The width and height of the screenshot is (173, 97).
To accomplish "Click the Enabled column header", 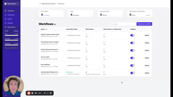I will point(133,29).
